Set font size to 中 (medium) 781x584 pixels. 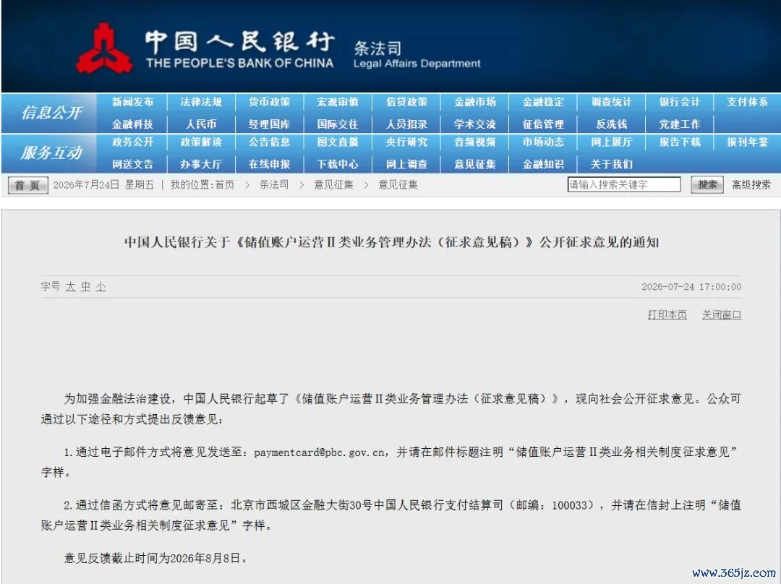pyautogui.click(x=85, y=287)
